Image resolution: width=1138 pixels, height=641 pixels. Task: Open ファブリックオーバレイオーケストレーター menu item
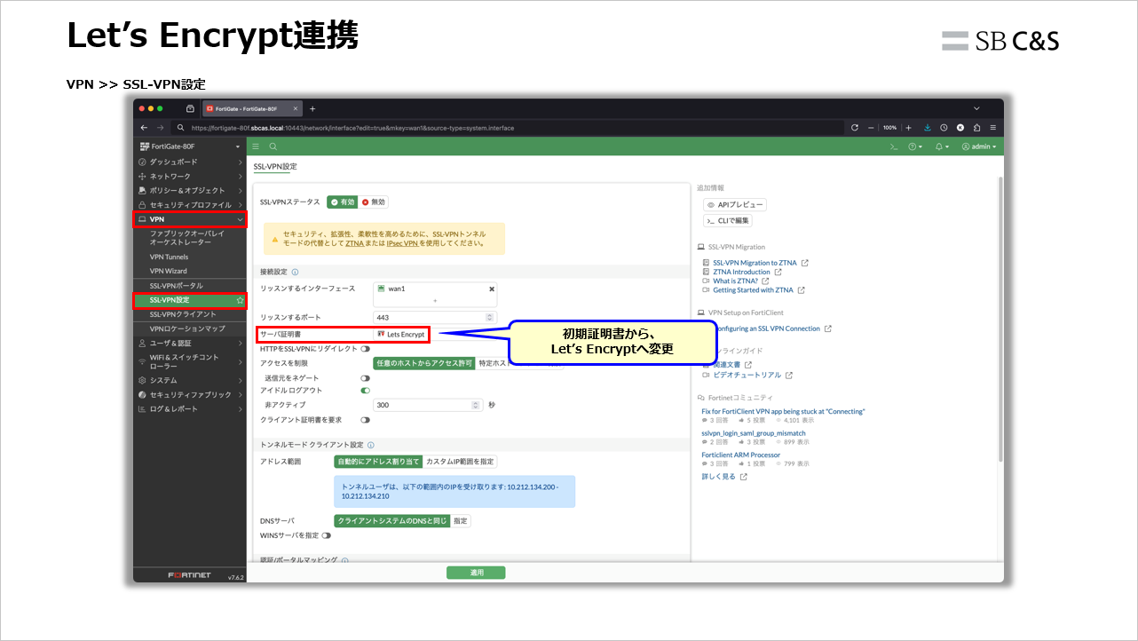tap(189, 237)
